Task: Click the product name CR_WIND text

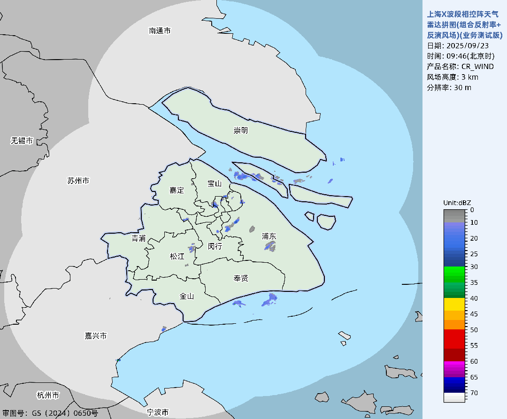Action: point(460,67)
